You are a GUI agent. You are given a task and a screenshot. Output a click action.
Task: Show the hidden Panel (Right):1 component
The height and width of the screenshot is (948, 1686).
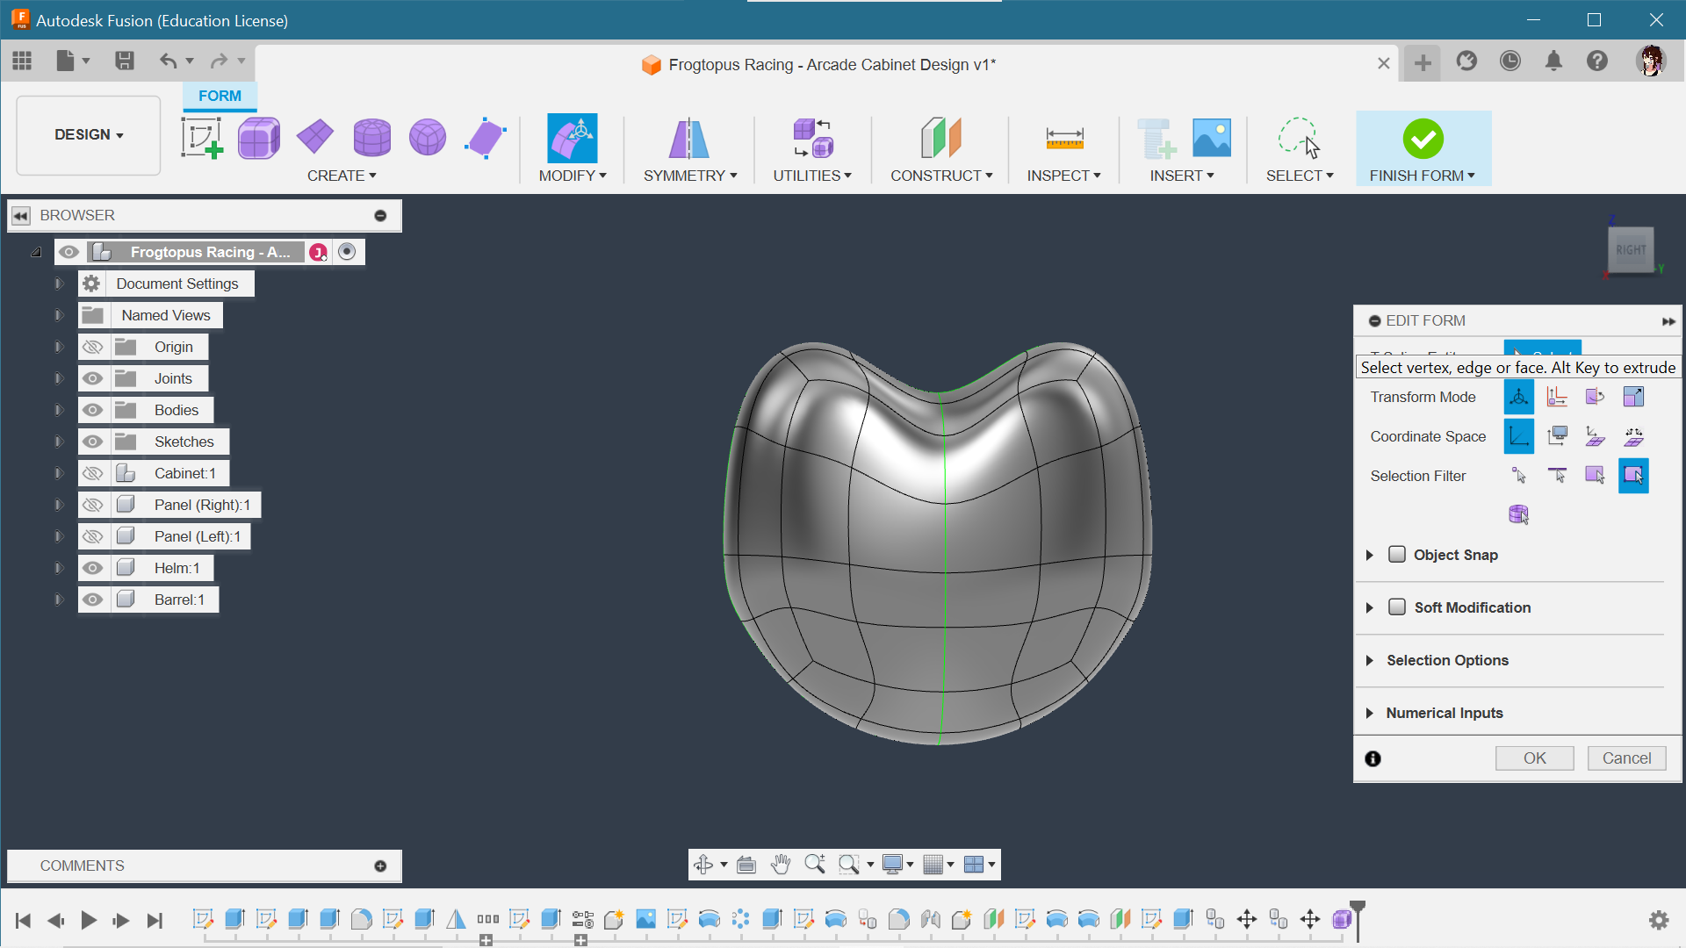pyautogui.click(x=92, y=505)
